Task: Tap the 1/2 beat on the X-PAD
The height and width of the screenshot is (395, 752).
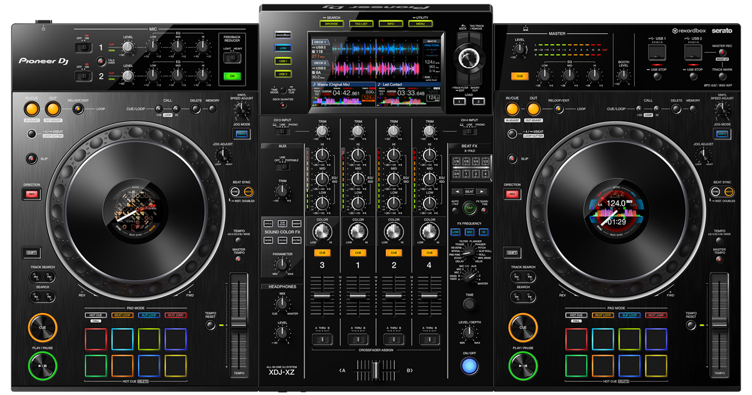Action: [x=485, y=162]
